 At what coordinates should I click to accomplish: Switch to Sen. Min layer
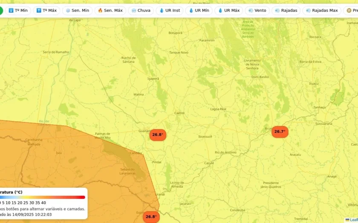[78, 11]
